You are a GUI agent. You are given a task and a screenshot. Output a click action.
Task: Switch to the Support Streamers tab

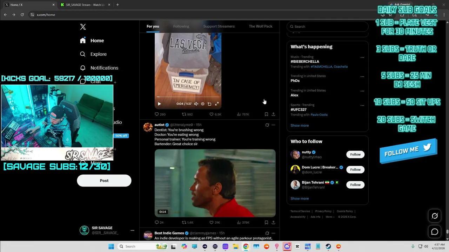219,26
